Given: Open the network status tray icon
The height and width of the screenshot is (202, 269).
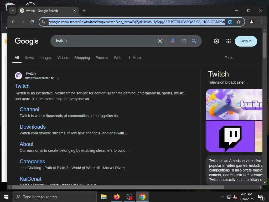Looking at the screenshot, I should click(229, 197).
